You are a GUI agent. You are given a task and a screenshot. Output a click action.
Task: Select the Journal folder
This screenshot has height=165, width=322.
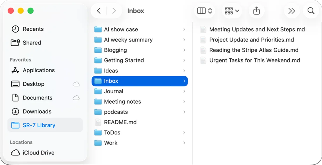pyautogui.click(x=140, y=91)
